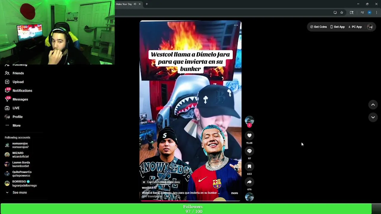The height and width of the screenshot is (214, 381).
Task: Mute the tab audio speaker icon
Action: point(135,4)
